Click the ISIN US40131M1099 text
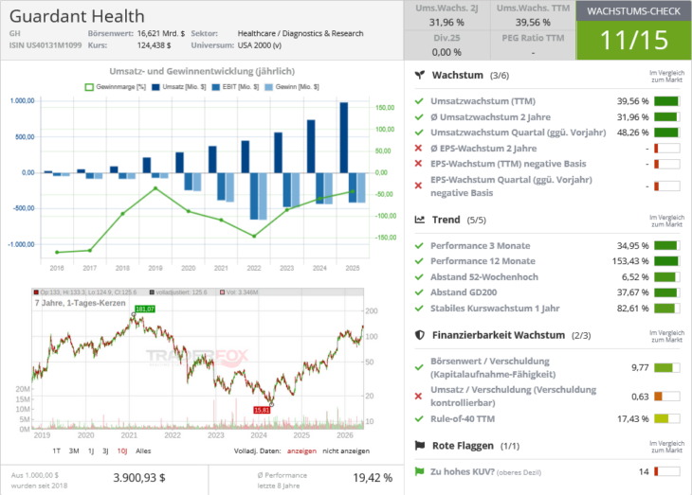 pyautogui.click(x=45, y=45)
